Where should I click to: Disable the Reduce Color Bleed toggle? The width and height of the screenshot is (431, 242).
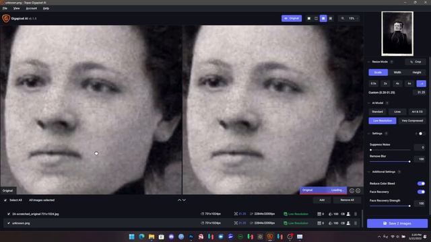pyautogui.click(x=421, y=184)
